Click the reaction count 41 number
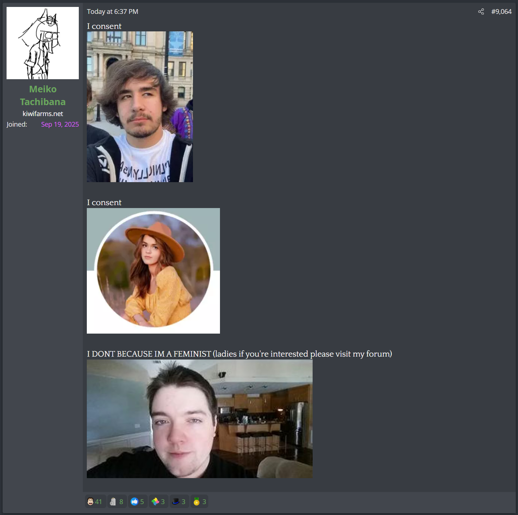This screenshot has width=518, height=515. (x=98, y=502)
